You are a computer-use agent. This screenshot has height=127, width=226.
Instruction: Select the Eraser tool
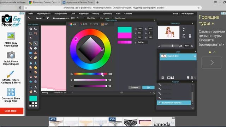(31, 48)
